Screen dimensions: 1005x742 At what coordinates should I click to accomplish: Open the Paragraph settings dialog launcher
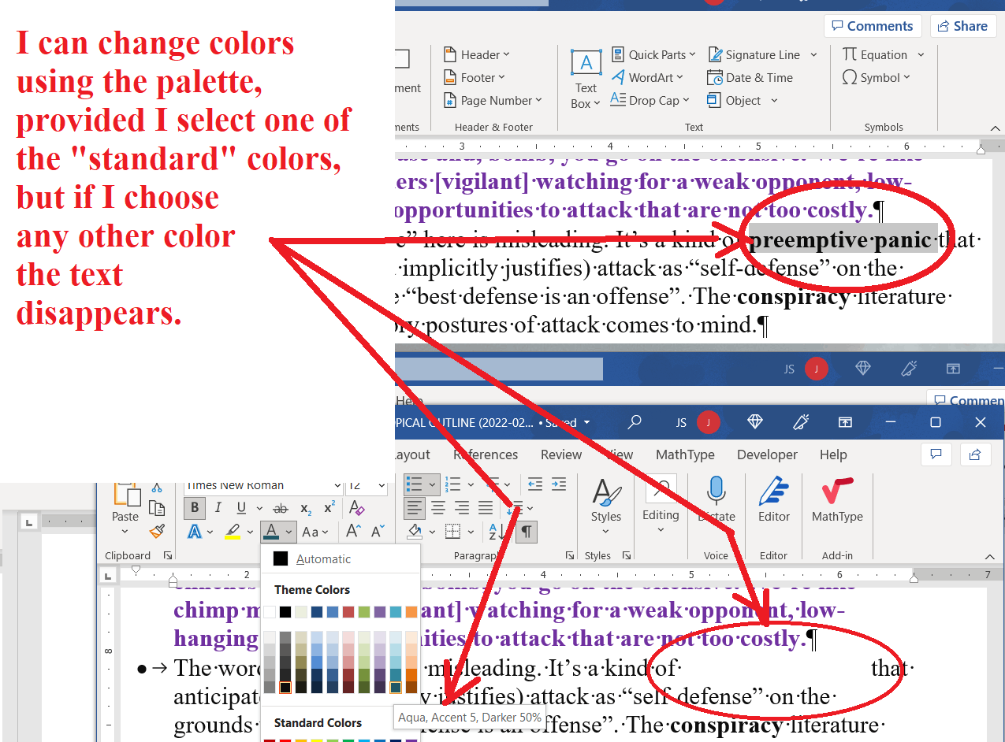pyautogui.click(x=570, y=555)
